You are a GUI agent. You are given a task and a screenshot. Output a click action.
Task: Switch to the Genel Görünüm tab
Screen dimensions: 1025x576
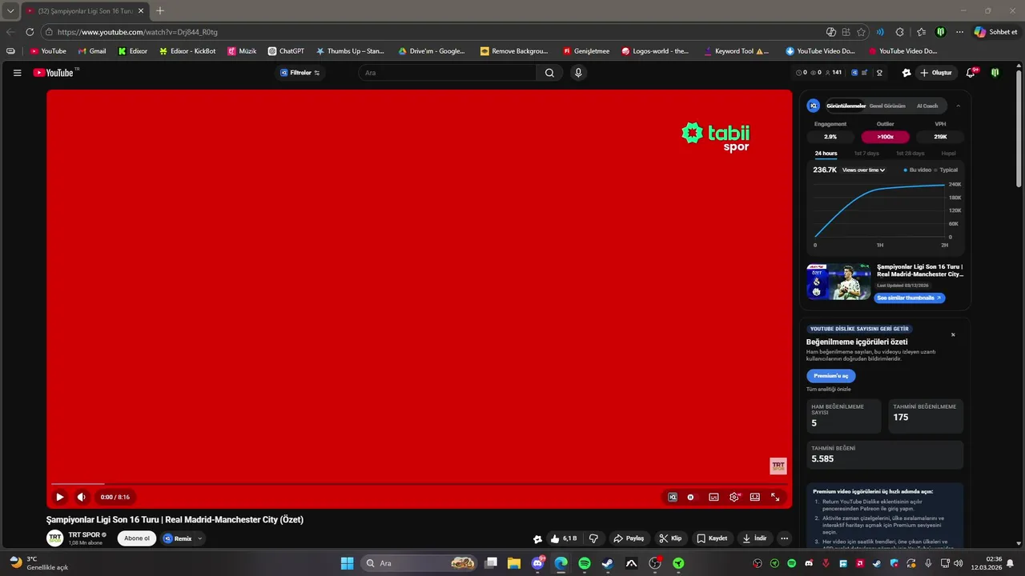pos(887,106)
